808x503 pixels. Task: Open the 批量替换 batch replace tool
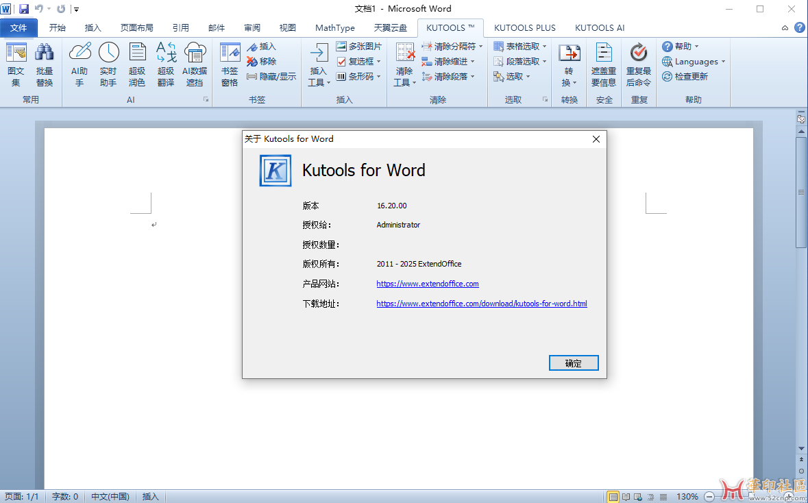point(45,64)
